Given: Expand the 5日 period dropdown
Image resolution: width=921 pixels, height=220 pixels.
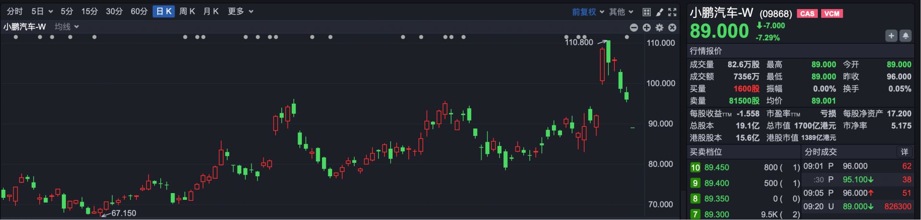Looking at the screenshot, I should pos(42,12).
